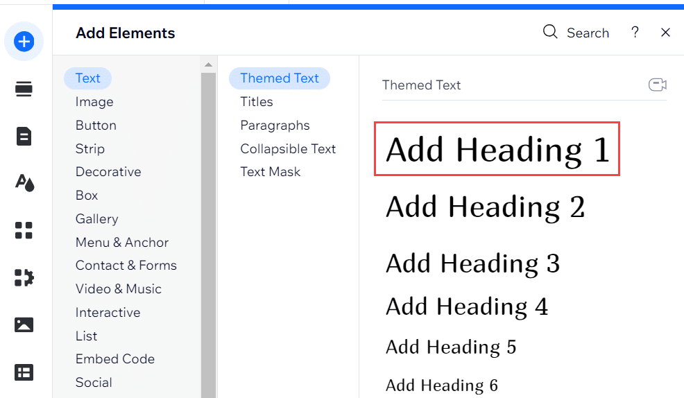
Task: Open the Collapsible Text subcategory
Action: point(288,149)
